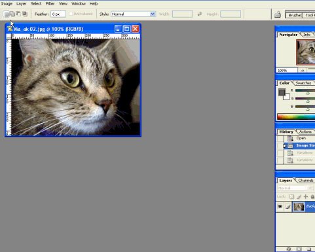Image resolution: width=315 pixels, height=252 pixels.
Task: Select the New selection mode icon
Action: tap(7, 14)
